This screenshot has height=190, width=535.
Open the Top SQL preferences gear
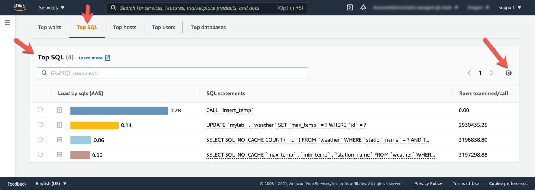(x=508, y=73)
